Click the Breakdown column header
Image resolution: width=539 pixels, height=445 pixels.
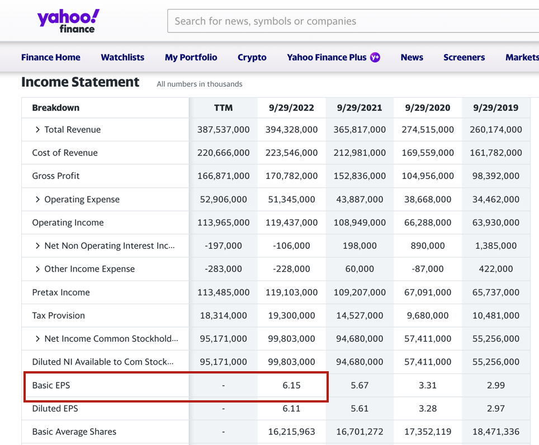click(x=56, y=108)
